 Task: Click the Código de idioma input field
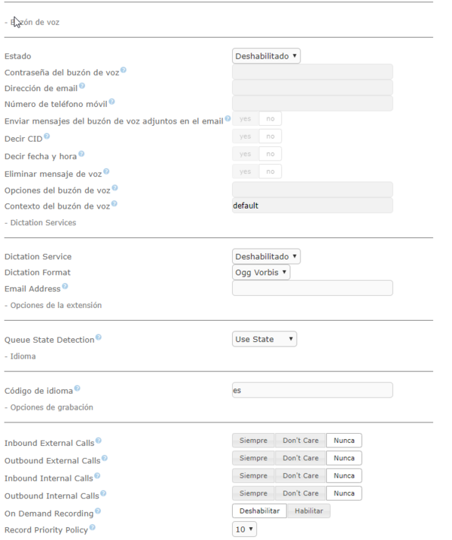[x=312, y=390]
